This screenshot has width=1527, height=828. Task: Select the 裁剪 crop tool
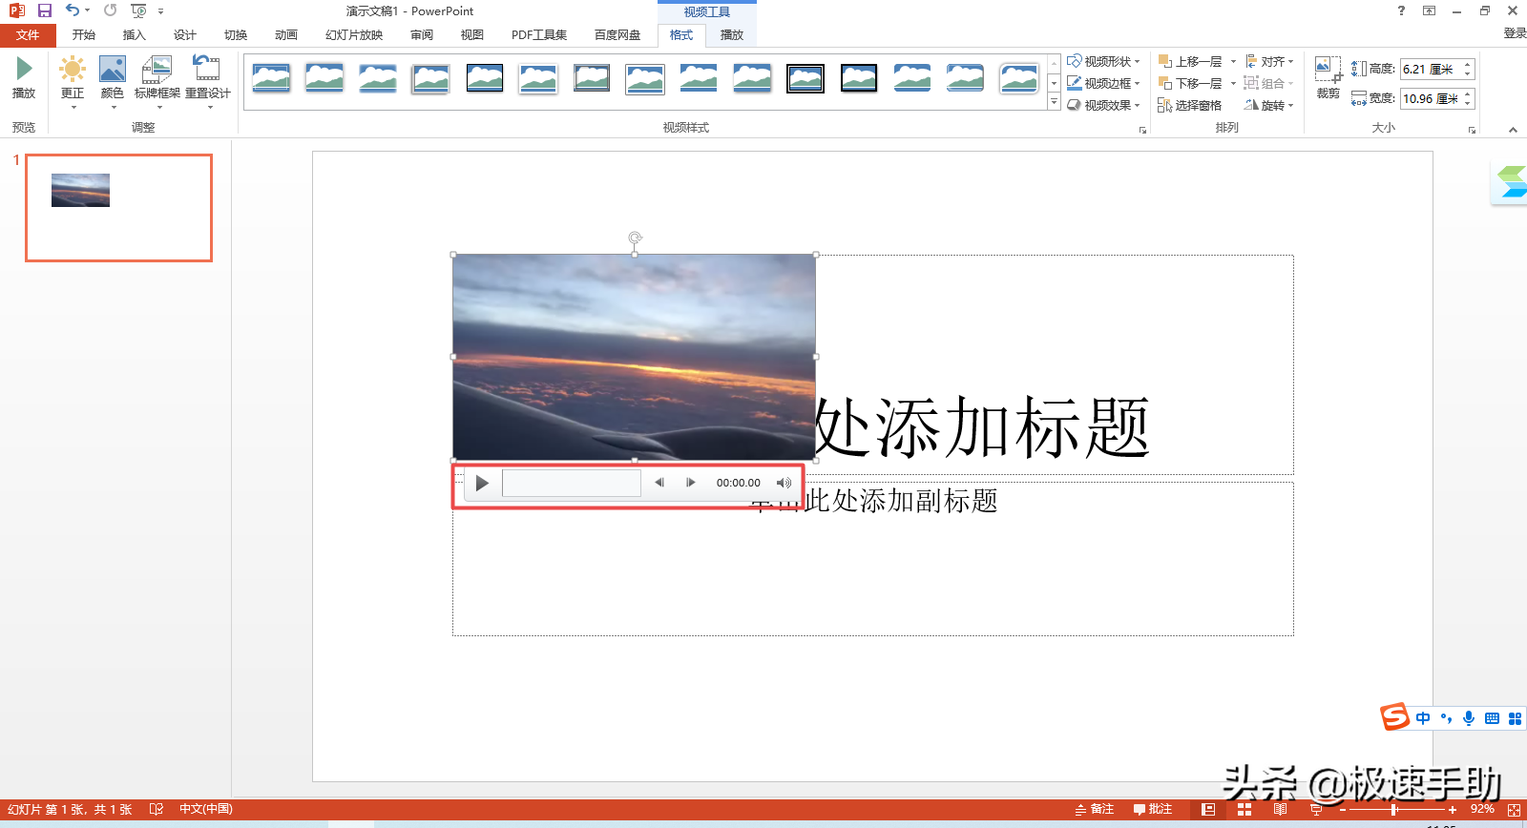(1328, 77)
